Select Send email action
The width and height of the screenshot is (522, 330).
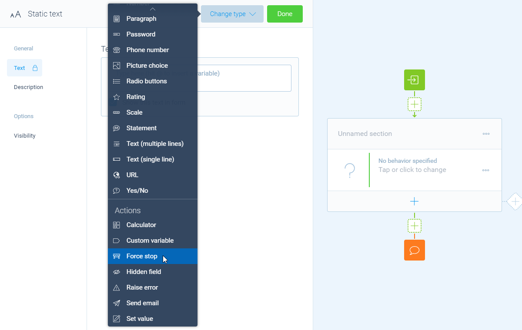pos(153,303)
